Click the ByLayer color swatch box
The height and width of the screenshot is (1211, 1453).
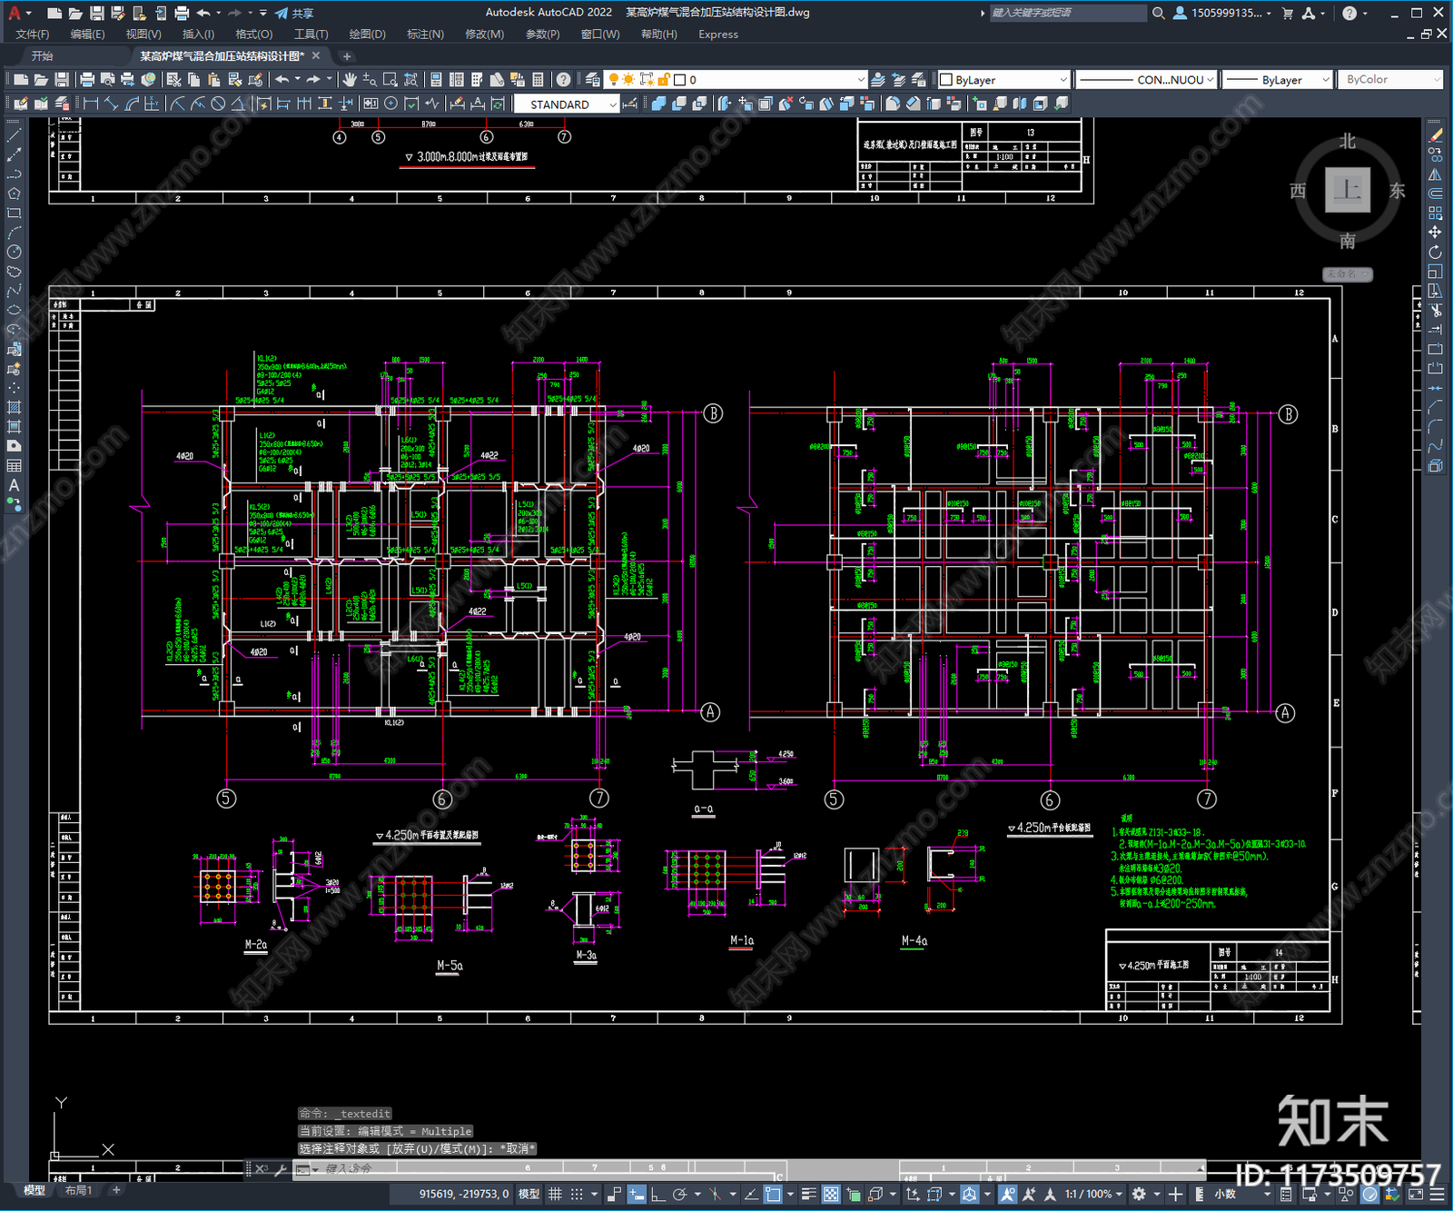point(945,80)
